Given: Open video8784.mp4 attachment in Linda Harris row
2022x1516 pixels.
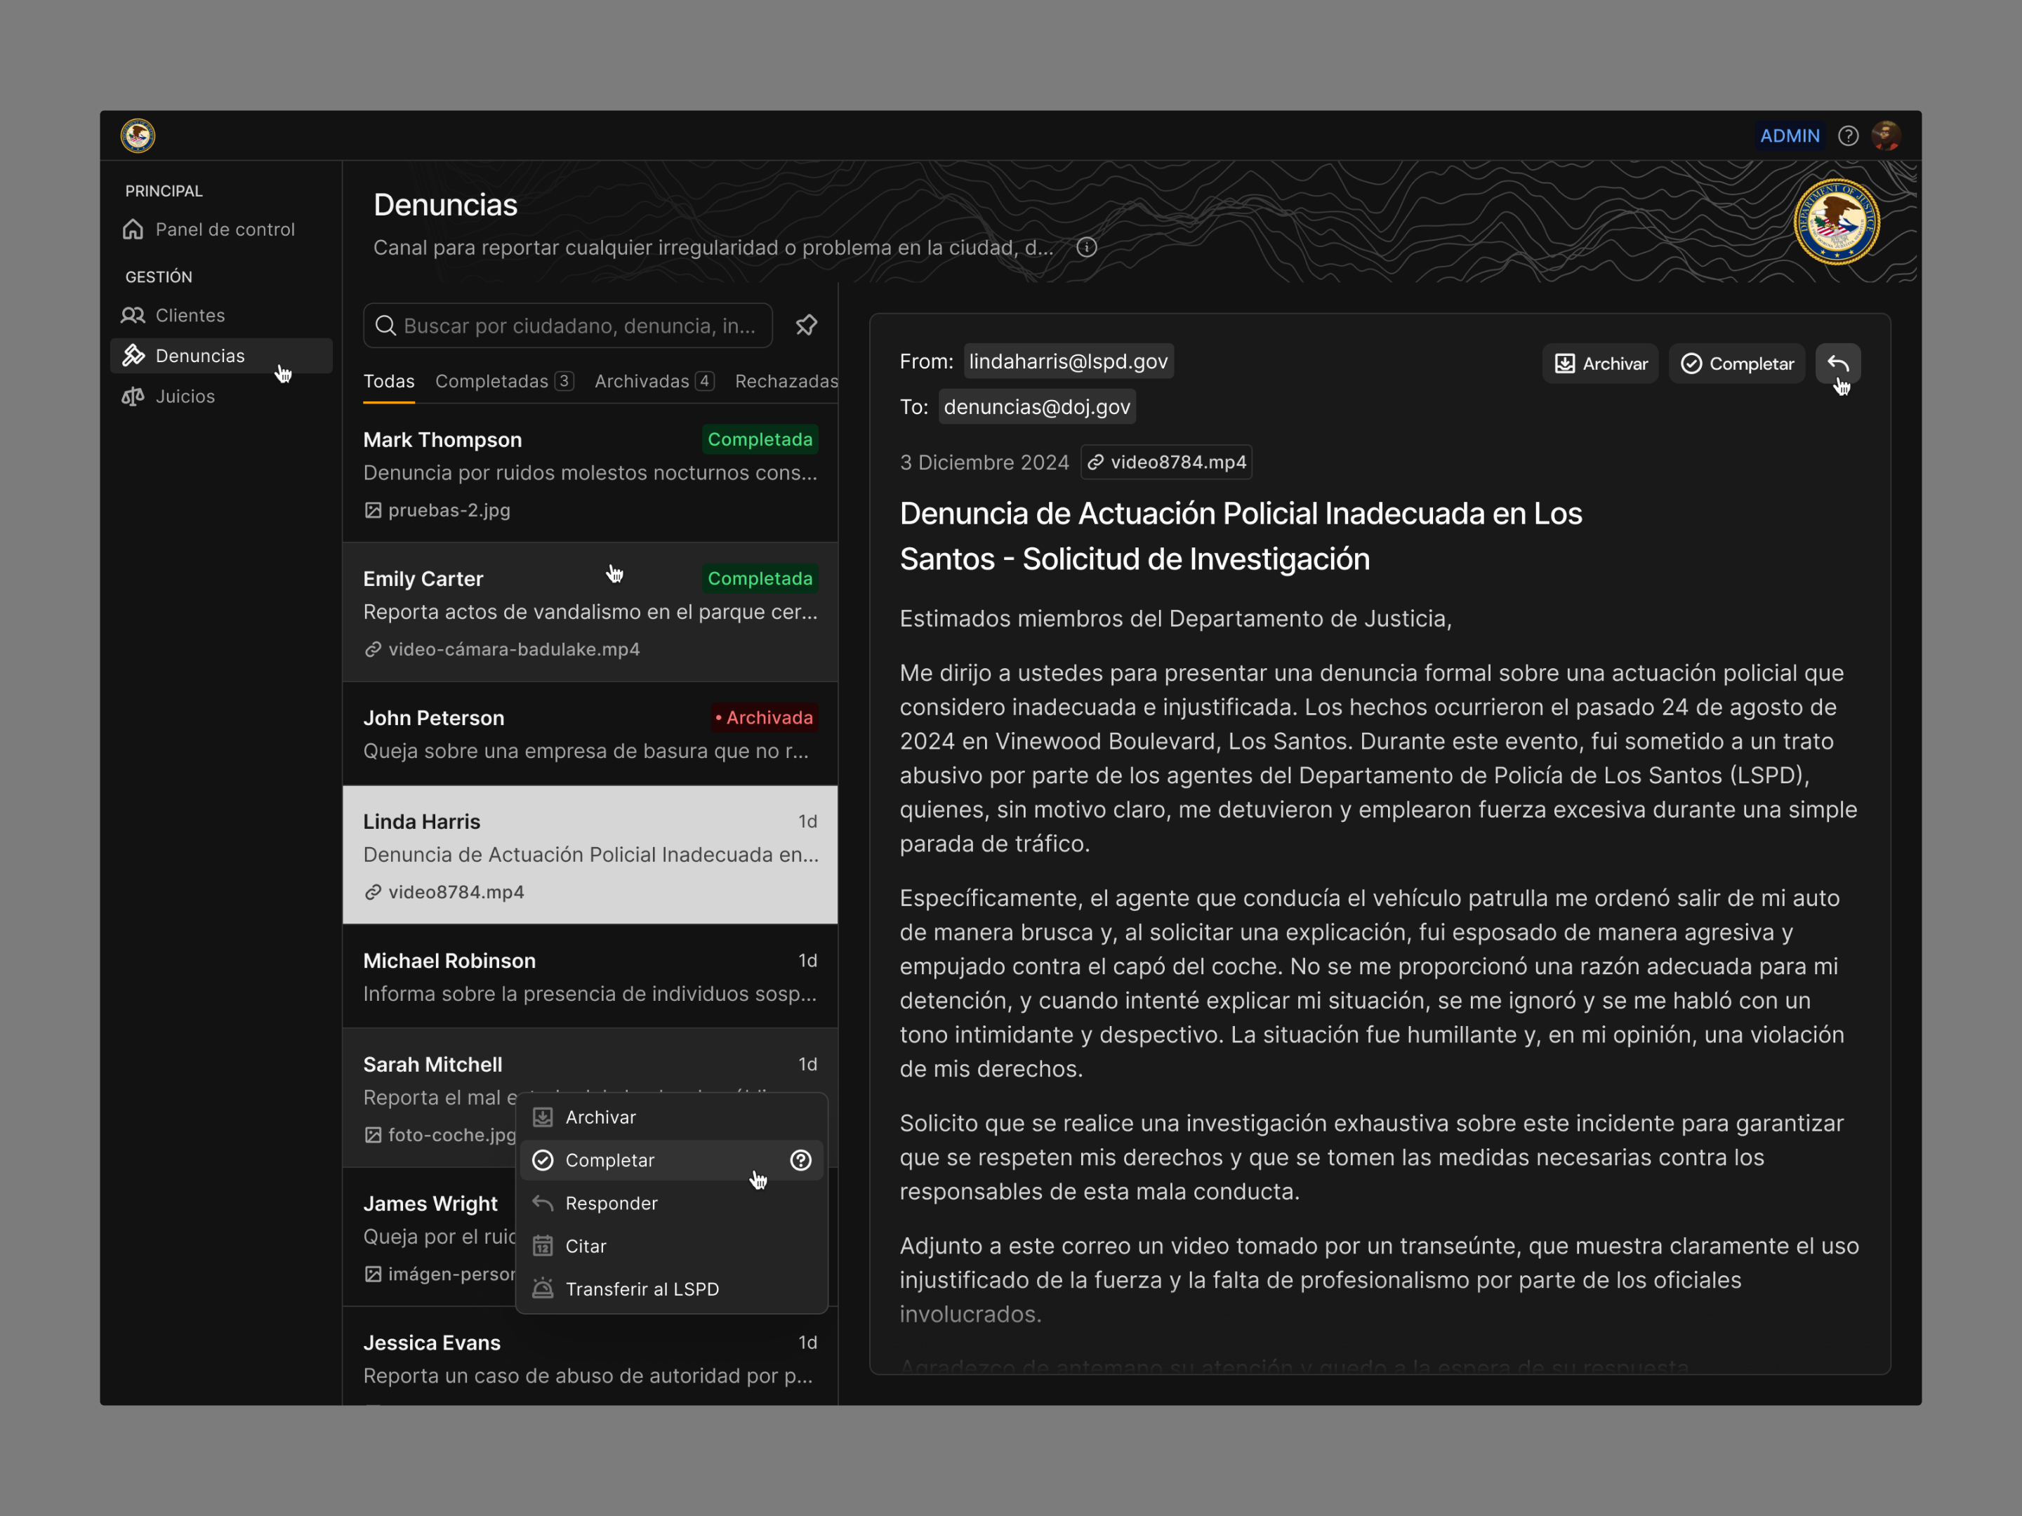Looking at the screenshot, I should [x=444, y=892].
